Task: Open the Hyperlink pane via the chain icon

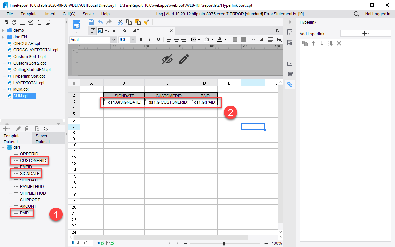Action: click(x=290, y=85)
